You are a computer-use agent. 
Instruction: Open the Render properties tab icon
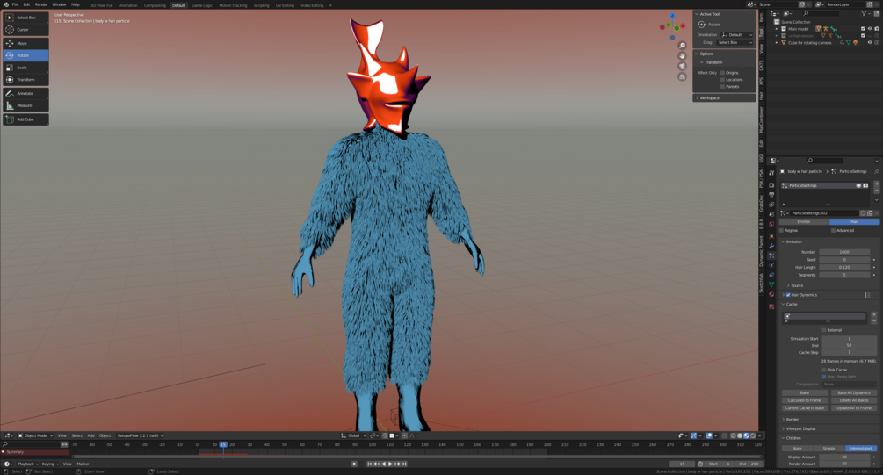[x=771, y=184]
